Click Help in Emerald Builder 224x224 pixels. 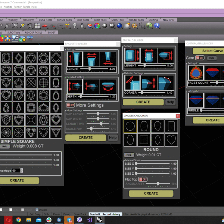pyautogui.click(x=170, y=102)
